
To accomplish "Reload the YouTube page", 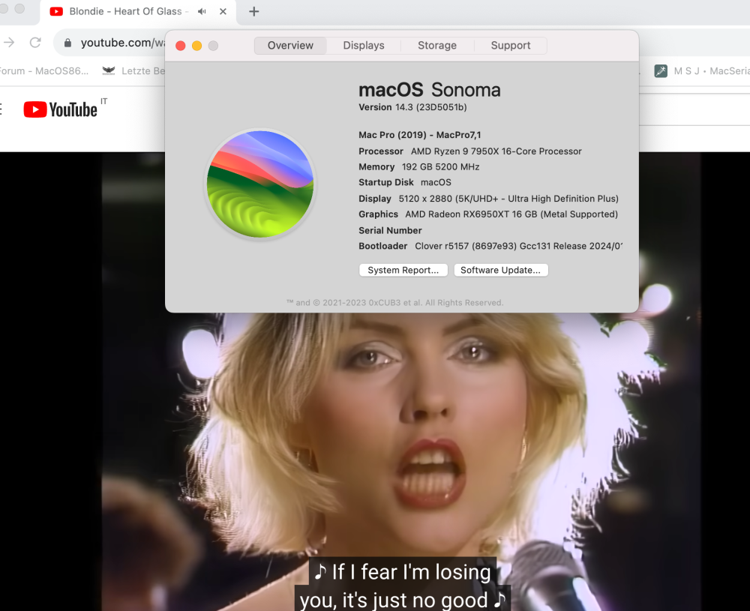I will click(x=35, y=43).
